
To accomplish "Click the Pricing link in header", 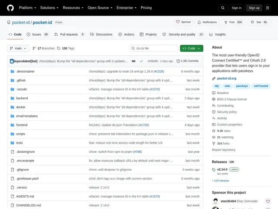I will (x=146, y=8).
